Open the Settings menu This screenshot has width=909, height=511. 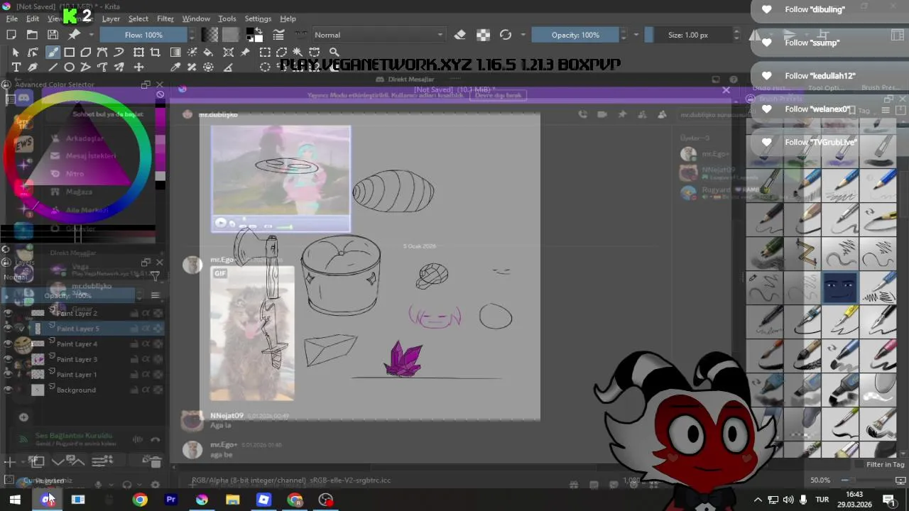[x=258, y=19]
